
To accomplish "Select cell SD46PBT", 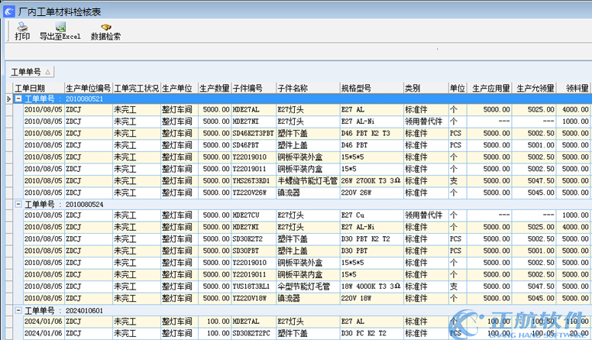I will (254, 145).
